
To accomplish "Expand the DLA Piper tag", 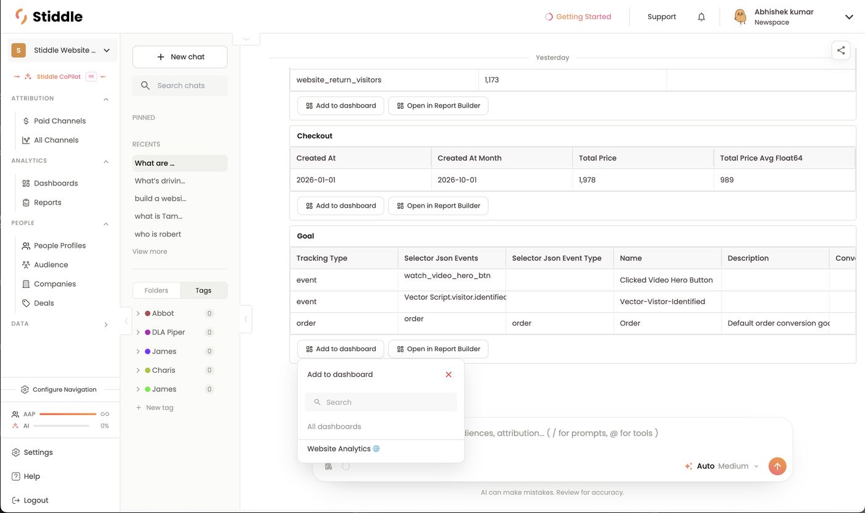I will point(138,333).
